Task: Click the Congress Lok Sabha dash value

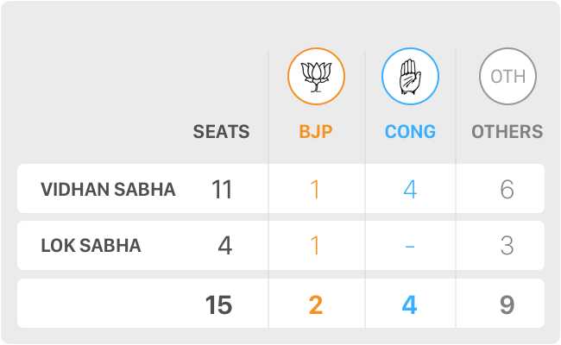Action: [410, 247]
